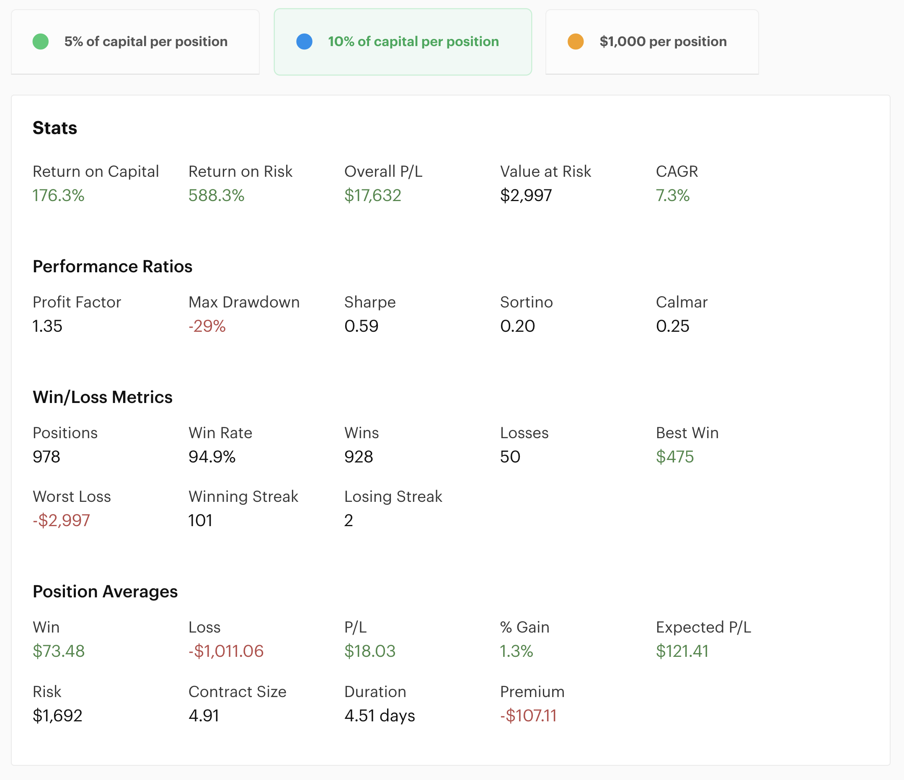The height and width of the screenshot is (780, 904).
Task: Click the Position Averages heading
Action: point(105,591)
